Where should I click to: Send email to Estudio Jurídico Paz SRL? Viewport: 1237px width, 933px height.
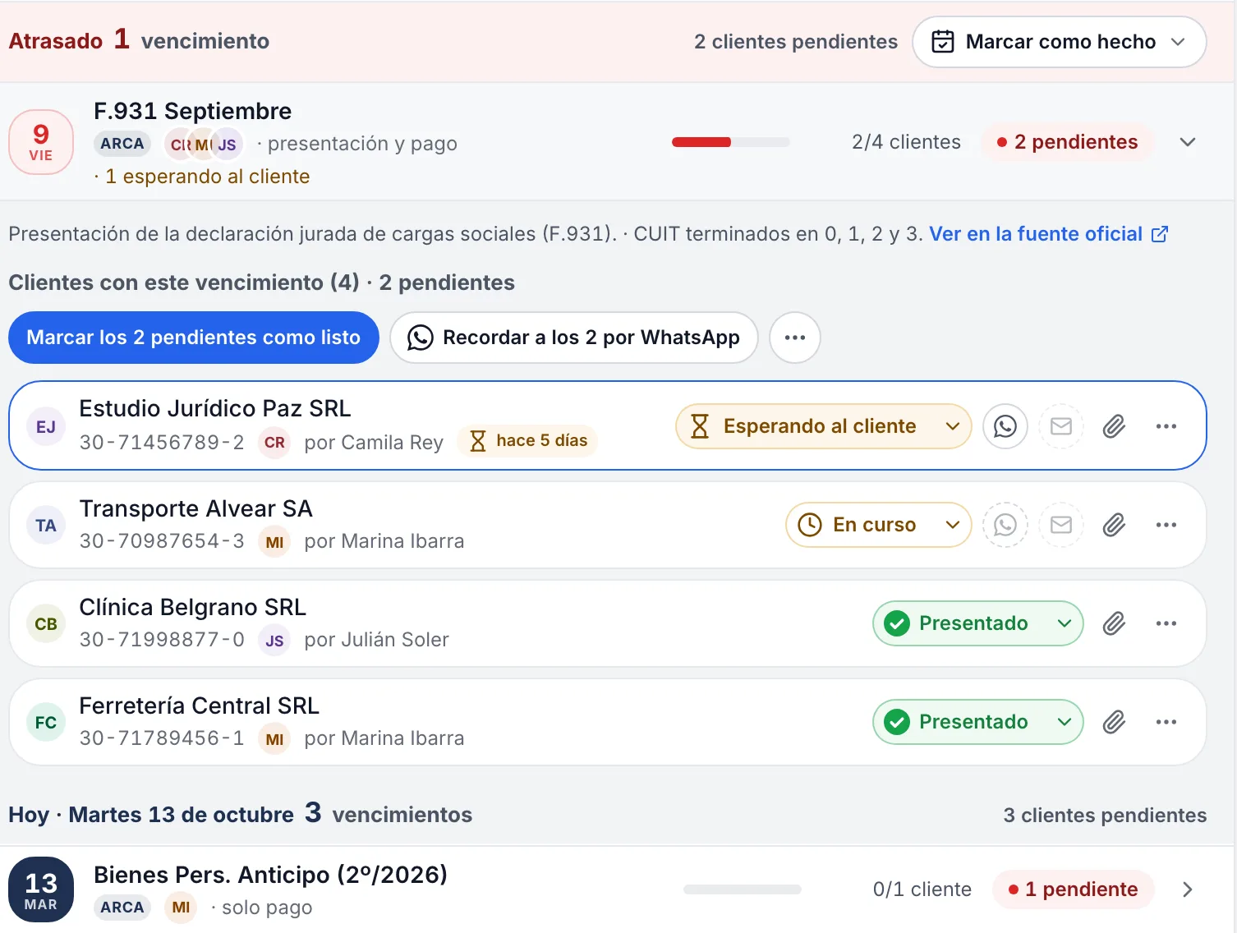(x=1061, y=426)
